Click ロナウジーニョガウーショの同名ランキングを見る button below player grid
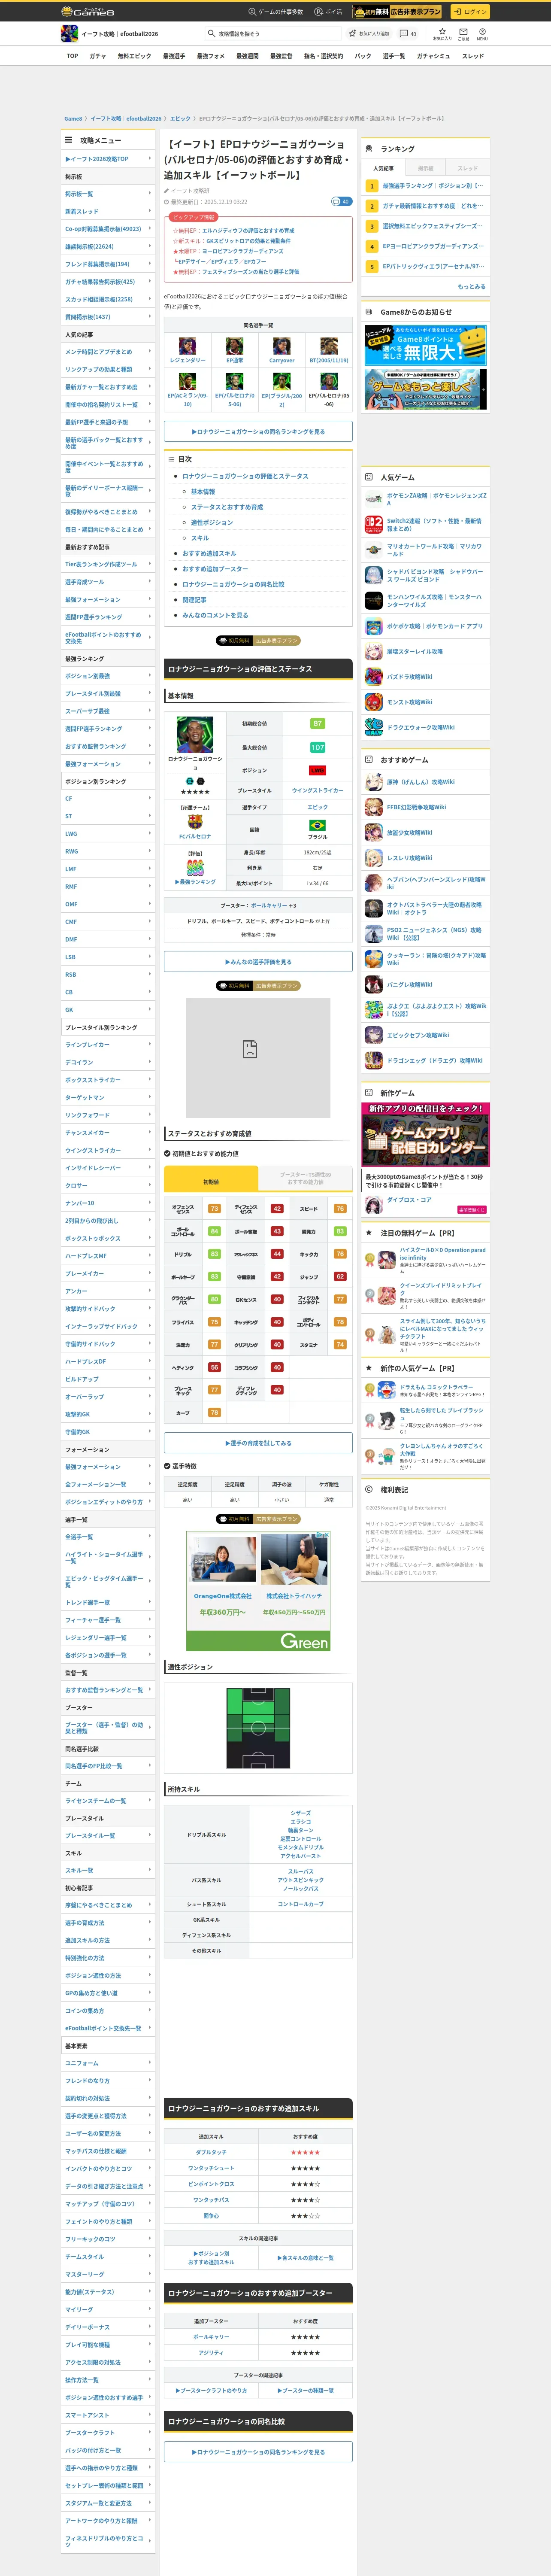 258,432
